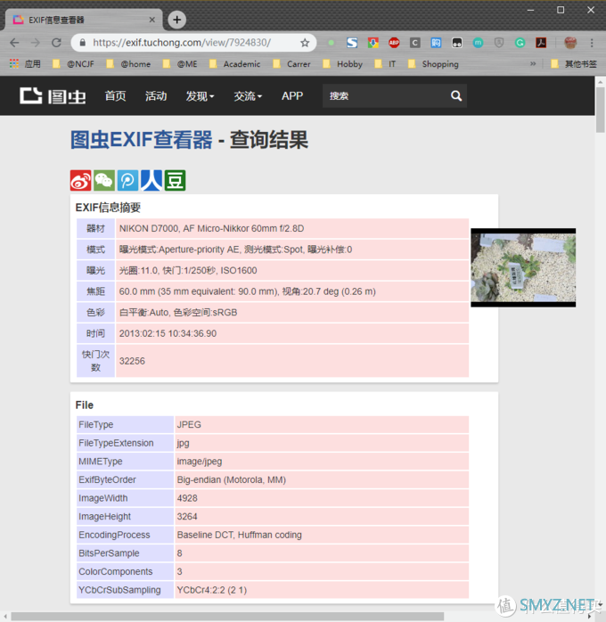Click the browser back arrow

tap(14, 43)
